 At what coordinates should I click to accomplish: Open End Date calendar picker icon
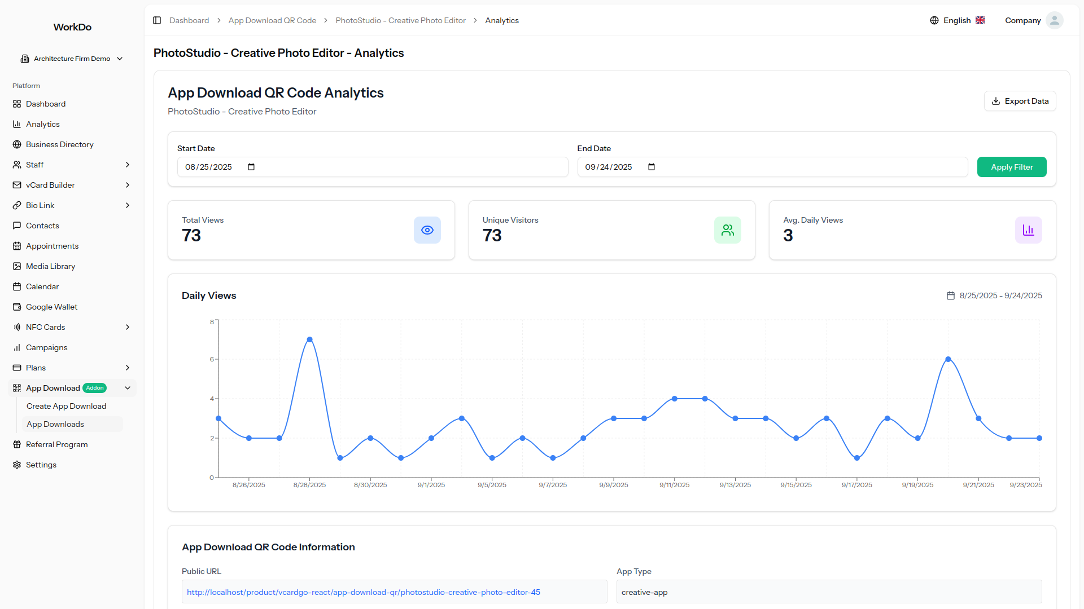tap(651, 167)
